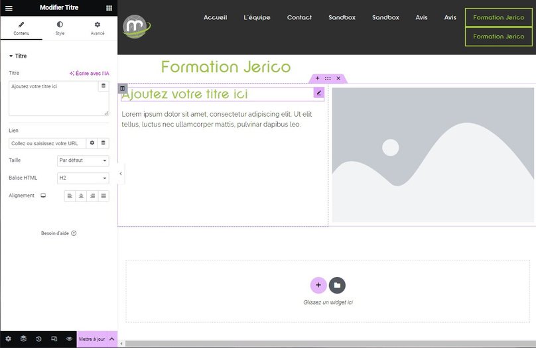Select left text alignment
This screenshot has width=536, height=348.
tap(70, 196)
